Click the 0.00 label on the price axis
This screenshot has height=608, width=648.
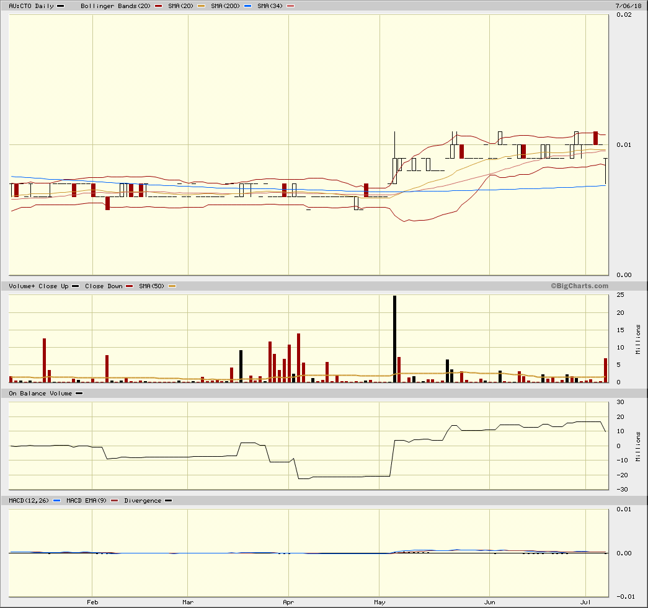coord(624,275)
